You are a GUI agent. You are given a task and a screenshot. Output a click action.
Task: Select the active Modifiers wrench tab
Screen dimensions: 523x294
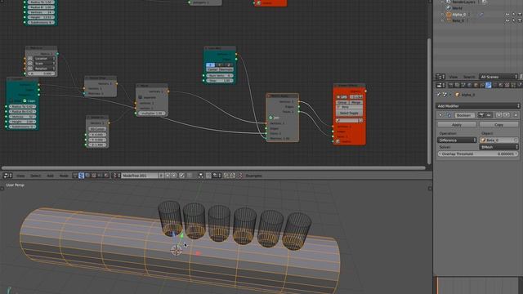coord(489,86)
